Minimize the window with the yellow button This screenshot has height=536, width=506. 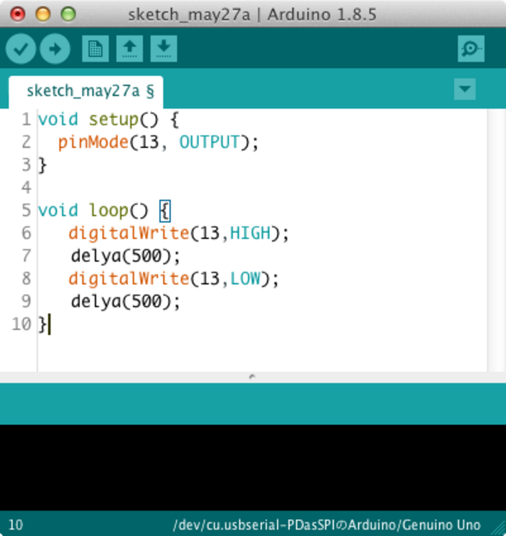43,14
